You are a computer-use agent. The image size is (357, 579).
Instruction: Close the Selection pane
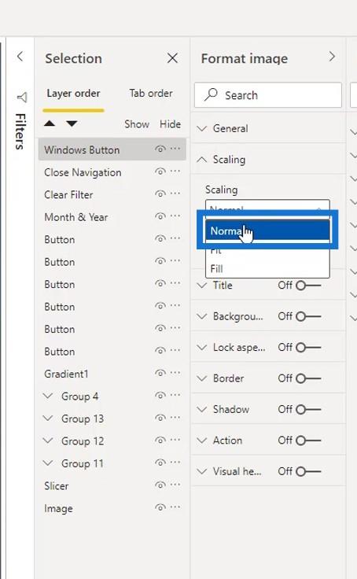[x=172, y=58]
